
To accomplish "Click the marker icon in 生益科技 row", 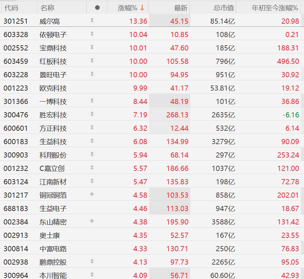I will (92, 141).
